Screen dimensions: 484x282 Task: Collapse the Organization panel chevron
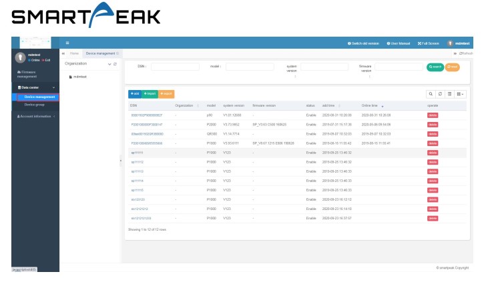(109, 64)
